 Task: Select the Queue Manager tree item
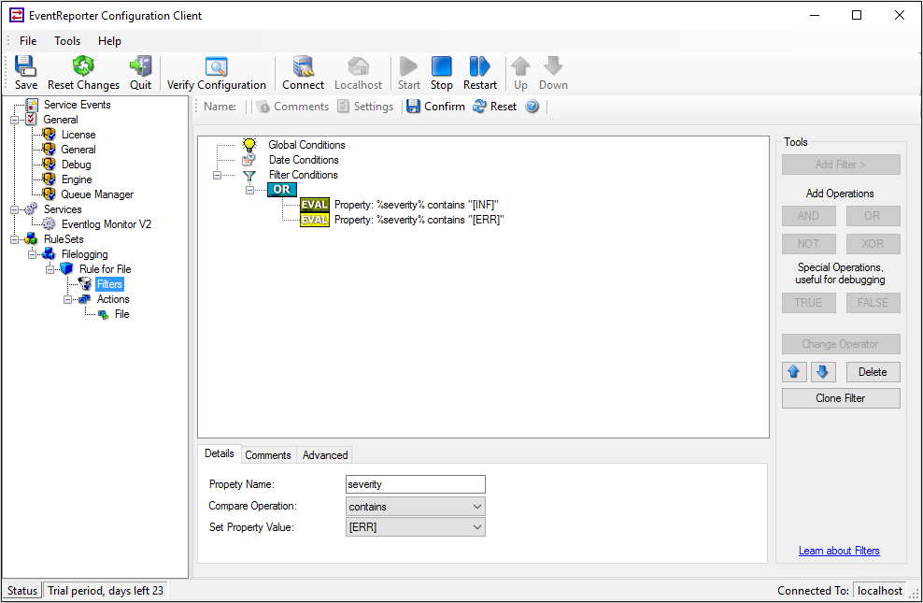point(97,194)
